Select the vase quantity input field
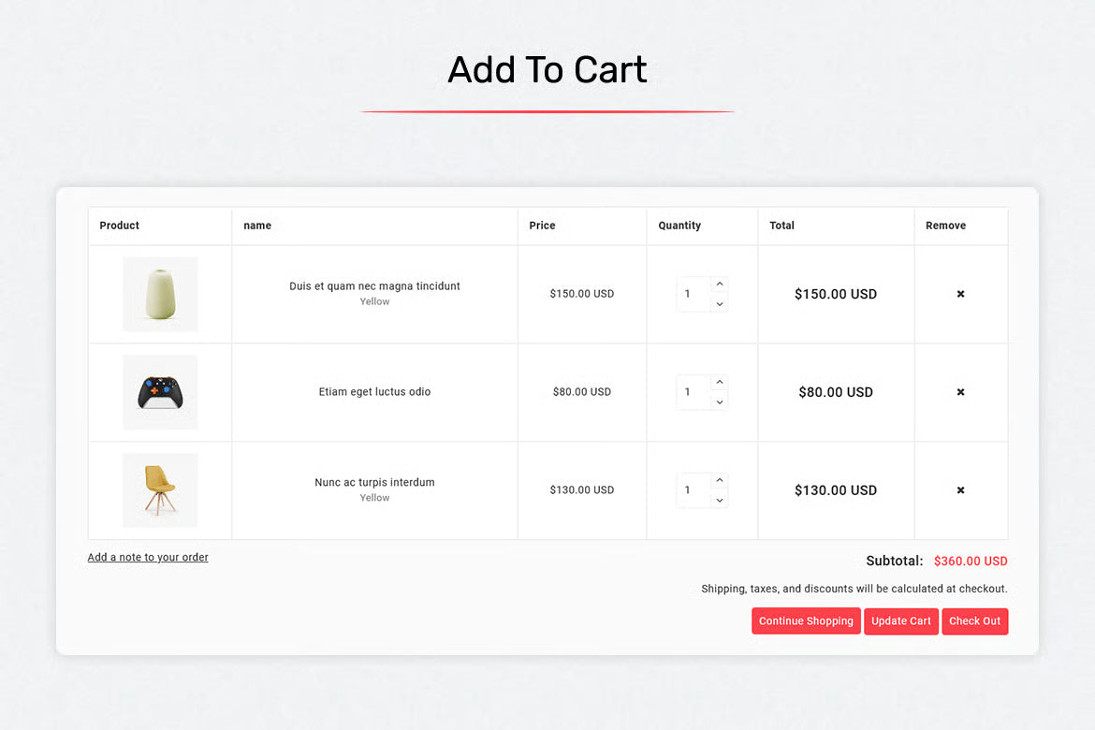 tap(691, 293)
